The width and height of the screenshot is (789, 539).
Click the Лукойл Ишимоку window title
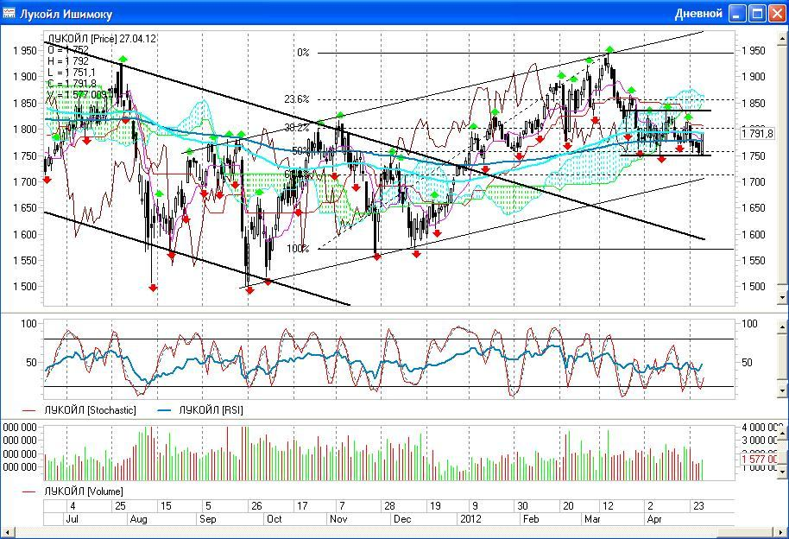(x=66, y=14)
